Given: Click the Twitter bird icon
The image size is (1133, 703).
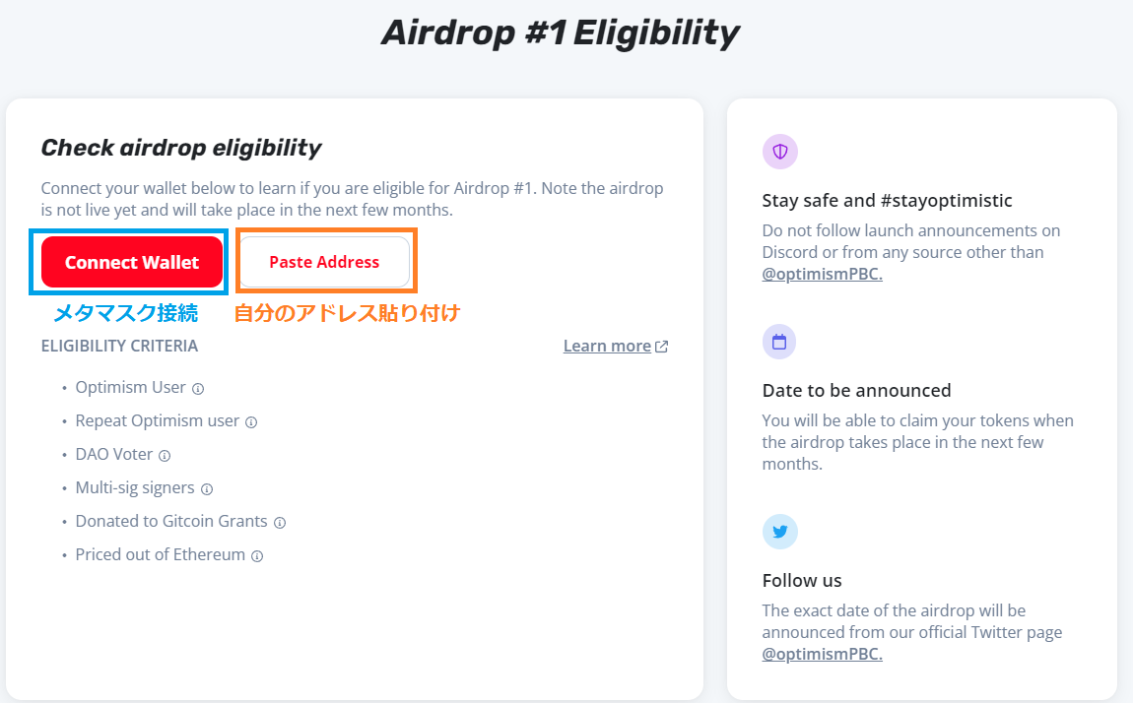Looking at the screenshot, I should coord(779,532).
